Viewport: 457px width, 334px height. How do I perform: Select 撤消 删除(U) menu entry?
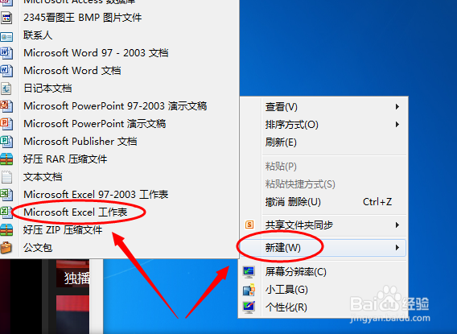pyautogui.click(x=323, y=202)
